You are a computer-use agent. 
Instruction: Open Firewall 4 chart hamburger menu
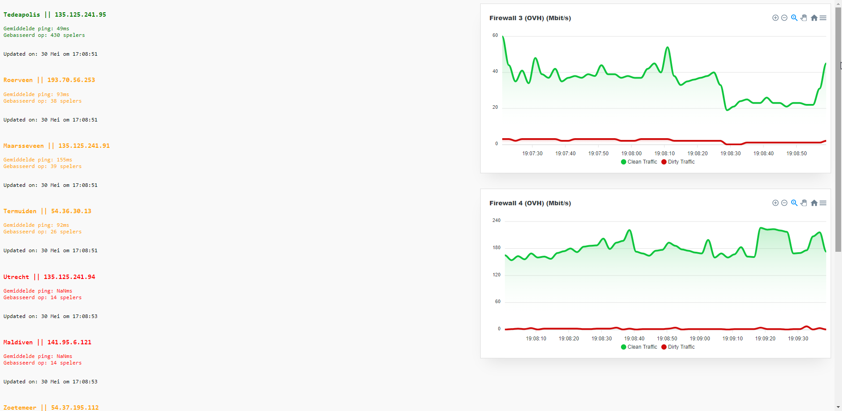point(823,203)
